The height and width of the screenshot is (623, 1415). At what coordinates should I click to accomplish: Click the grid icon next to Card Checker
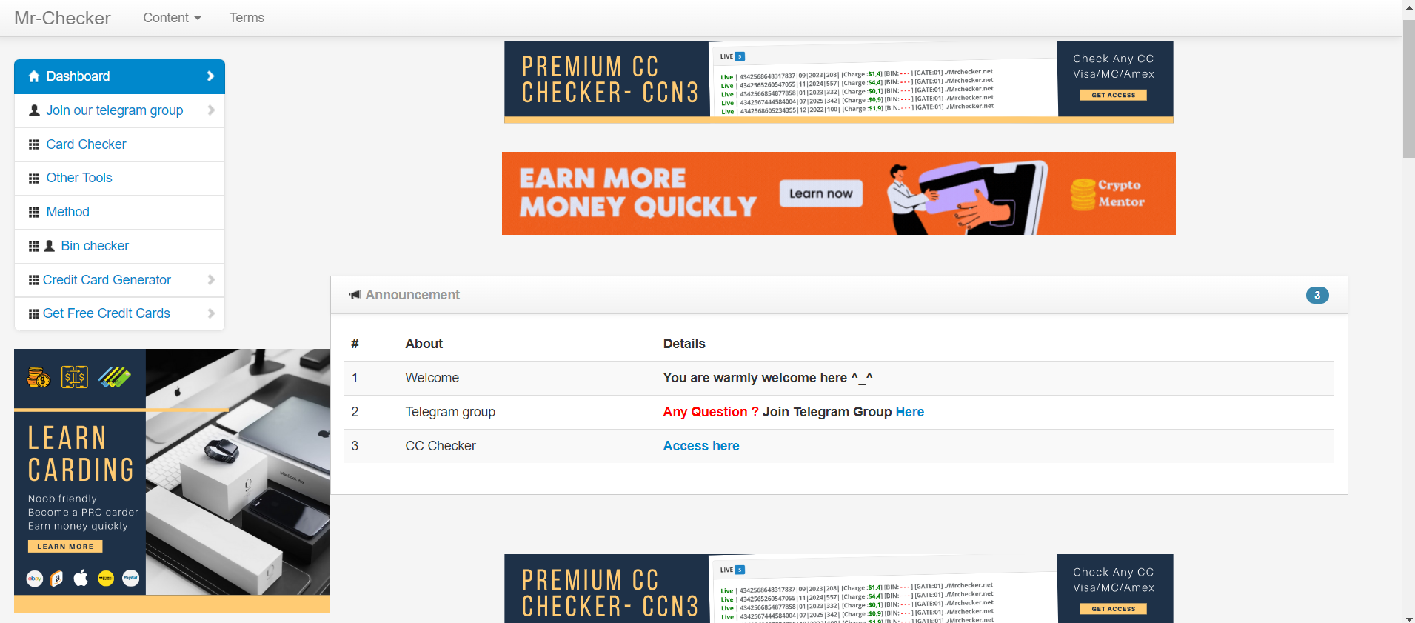tap(34, 144)
